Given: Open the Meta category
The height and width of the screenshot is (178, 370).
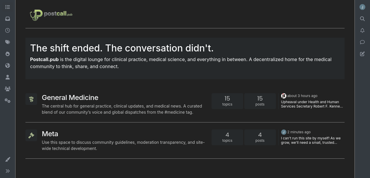Looking at the screenshot, I should (50, 134).
